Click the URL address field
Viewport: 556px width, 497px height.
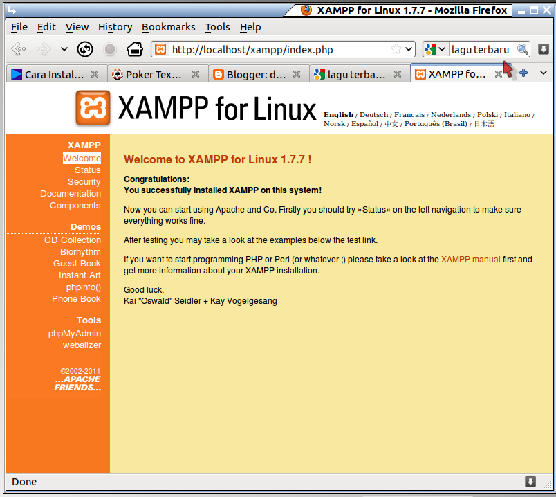[279, 49]
